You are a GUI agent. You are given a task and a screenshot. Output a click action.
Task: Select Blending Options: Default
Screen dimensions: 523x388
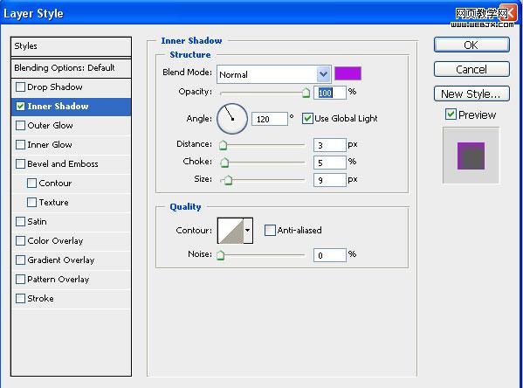click(71, 68)
